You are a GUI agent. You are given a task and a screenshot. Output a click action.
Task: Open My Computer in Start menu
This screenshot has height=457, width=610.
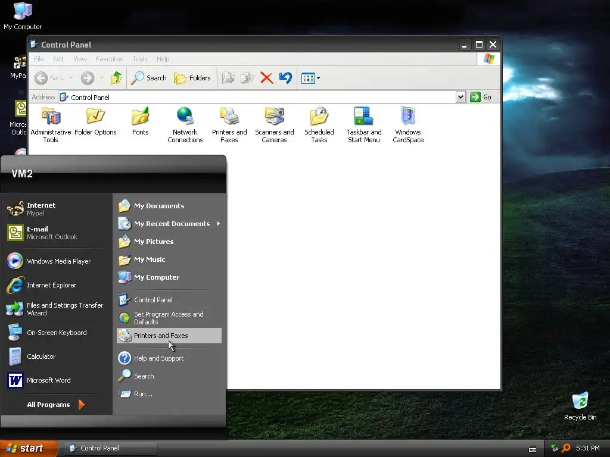click(169, 277)
